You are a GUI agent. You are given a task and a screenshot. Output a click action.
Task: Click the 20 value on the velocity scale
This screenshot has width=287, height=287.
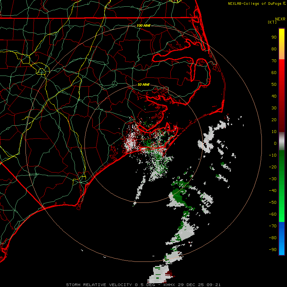point(274,120)
